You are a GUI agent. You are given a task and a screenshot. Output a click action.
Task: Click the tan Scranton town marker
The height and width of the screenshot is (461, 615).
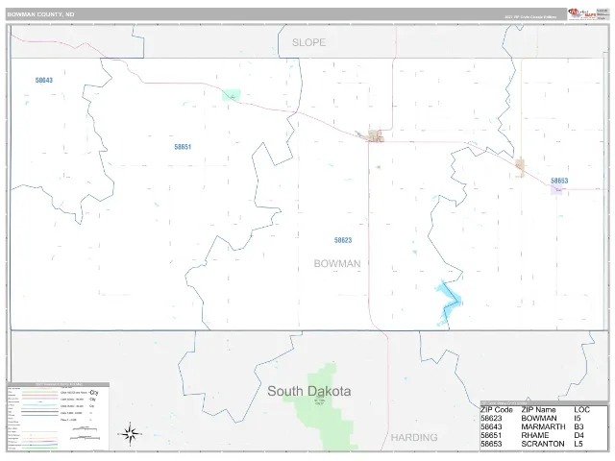tap(520, 168)
